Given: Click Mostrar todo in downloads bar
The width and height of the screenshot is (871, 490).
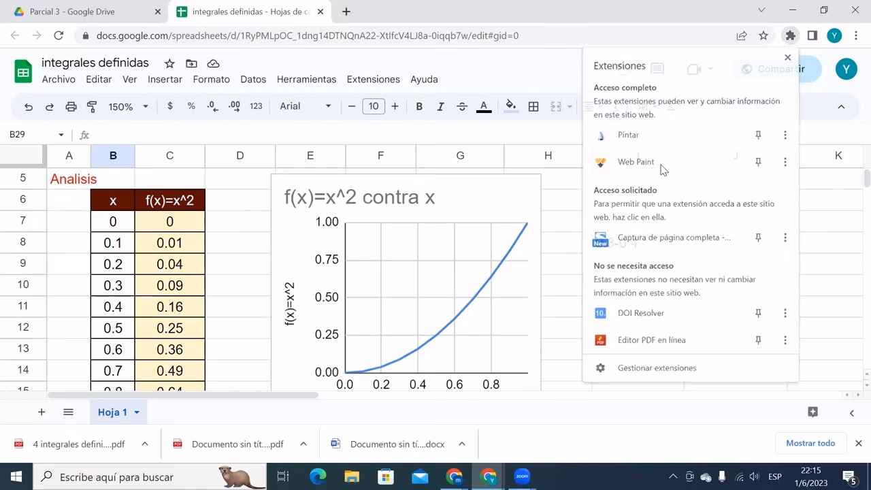Looking at the screenshot, I should click(810, 443).
